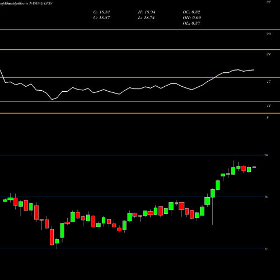
Task: Click the low value L: 18.74
Action: click(x=146, y=18)
